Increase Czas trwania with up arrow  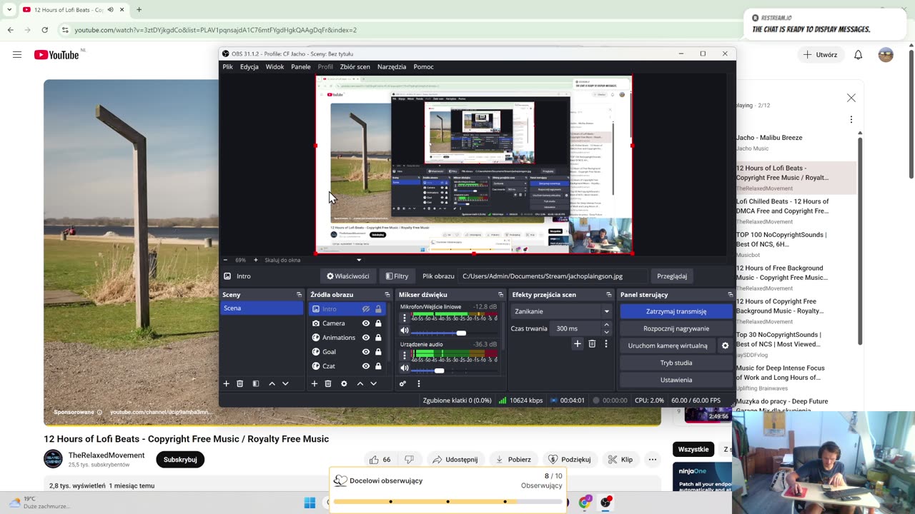606,325
